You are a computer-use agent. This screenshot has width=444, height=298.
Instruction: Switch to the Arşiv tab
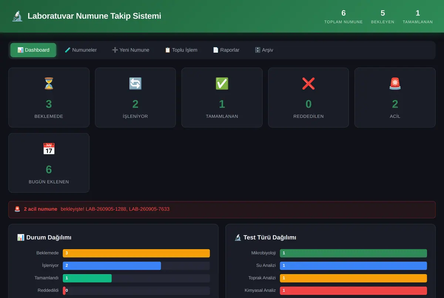264,50
